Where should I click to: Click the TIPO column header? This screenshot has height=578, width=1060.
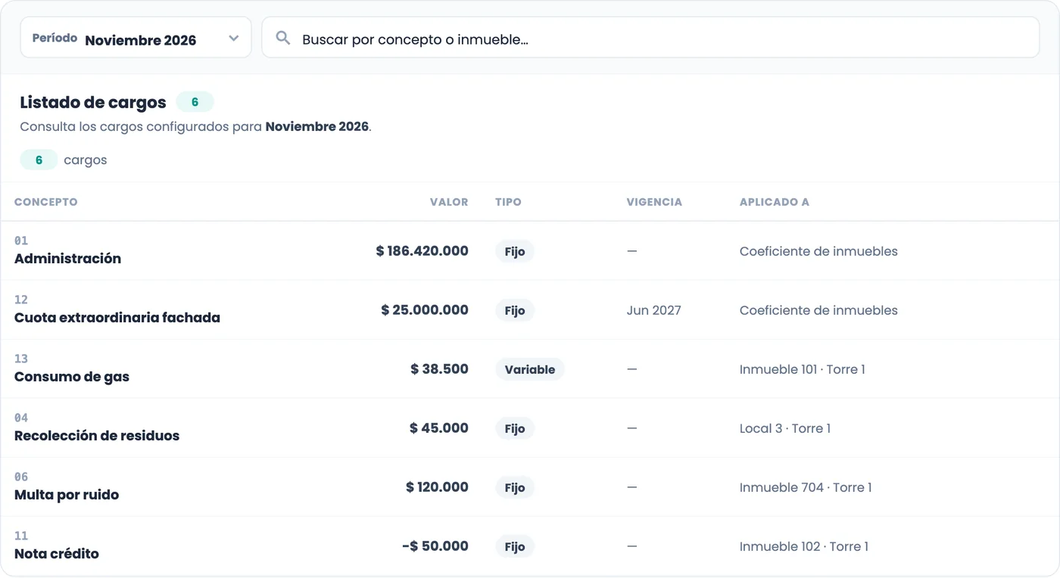pyautogui.click(x=508, y=202)
